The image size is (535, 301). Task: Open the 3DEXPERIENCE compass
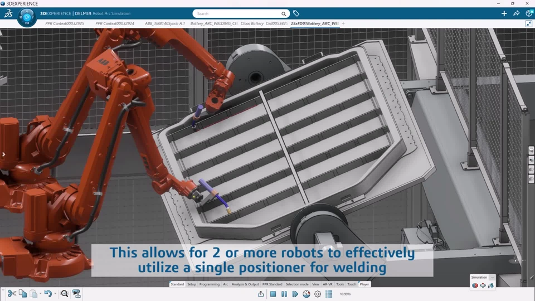coord(27,17)
